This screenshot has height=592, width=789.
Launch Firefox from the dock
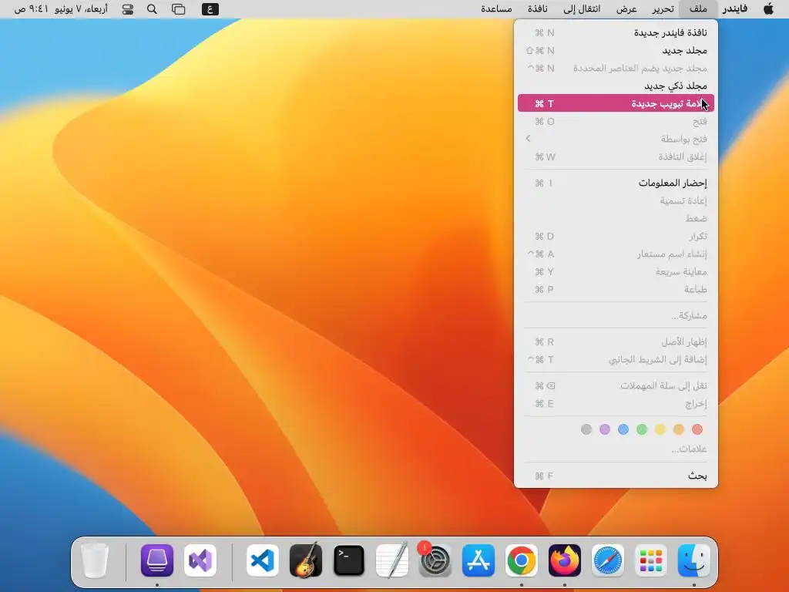pyautogui.click(x=565, y=560)
